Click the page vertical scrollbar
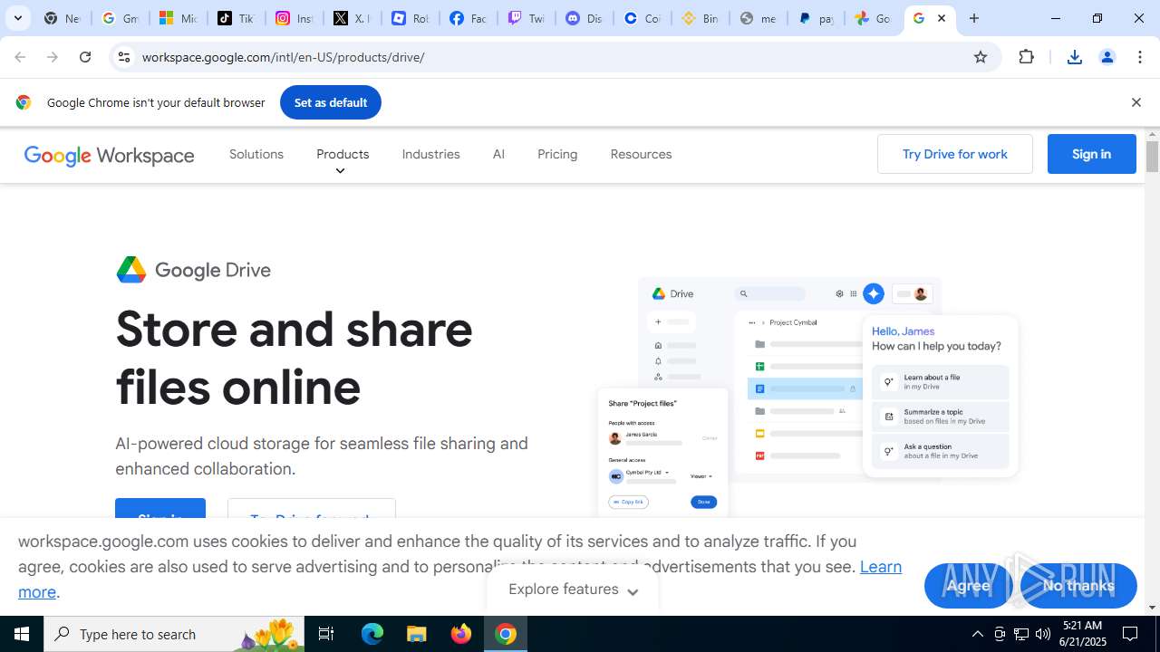Screen dimensions: 1160x652 (x=1152, y=156)
